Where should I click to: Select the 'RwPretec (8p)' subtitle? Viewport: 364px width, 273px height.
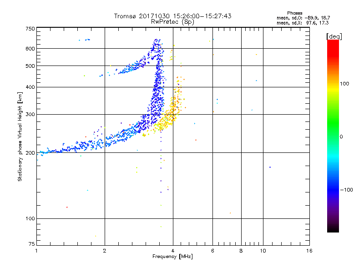coord(172,22)
